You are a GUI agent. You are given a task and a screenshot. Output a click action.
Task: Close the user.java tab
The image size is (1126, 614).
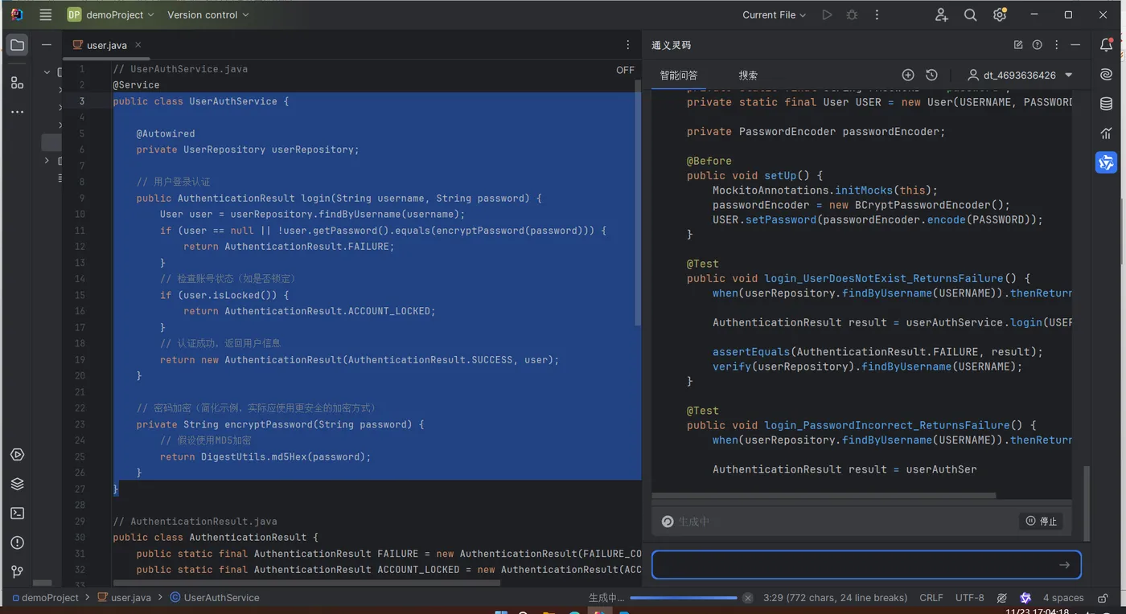[x=138, y=45]
